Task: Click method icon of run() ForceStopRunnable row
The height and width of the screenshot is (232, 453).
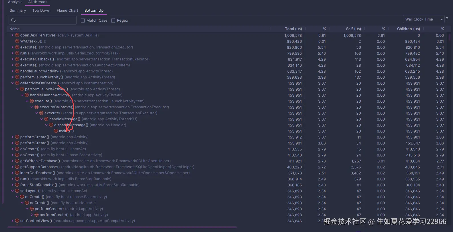Action: (17, 179)
